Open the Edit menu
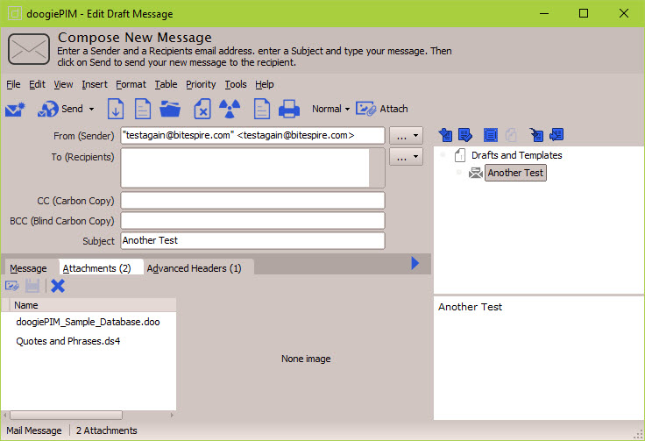The width and height of the screenshot is (645, 441). 37,84
